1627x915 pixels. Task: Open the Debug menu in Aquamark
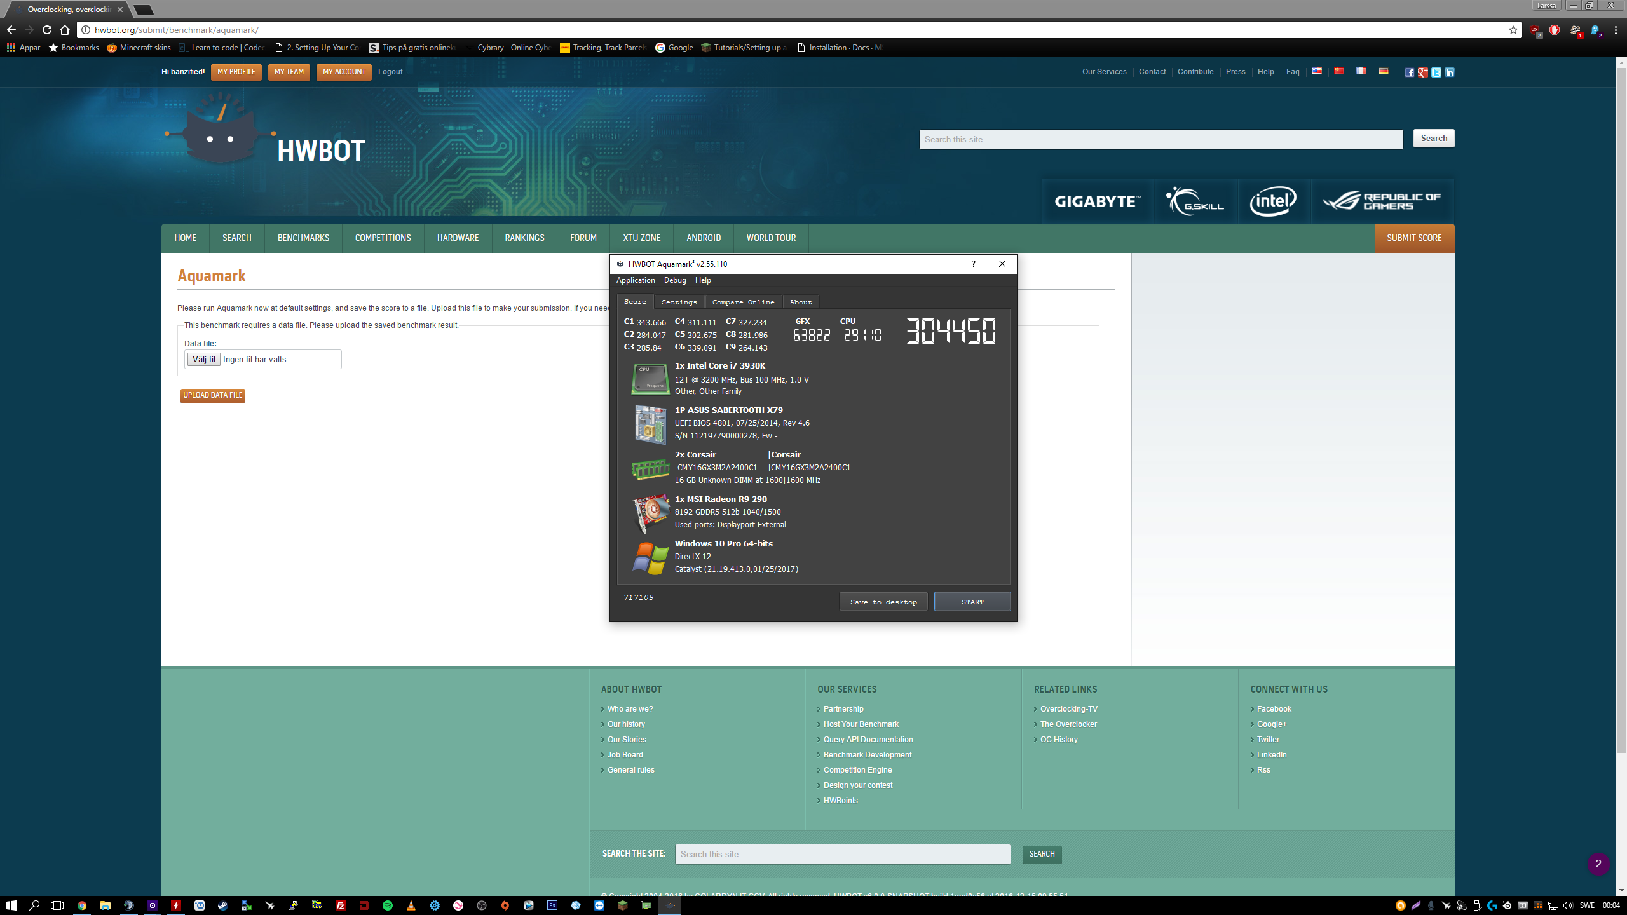675,280
